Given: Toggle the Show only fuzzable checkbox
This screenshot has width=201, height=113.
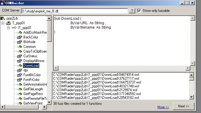Looking at the screenshot, I should [x=139, y=11].
